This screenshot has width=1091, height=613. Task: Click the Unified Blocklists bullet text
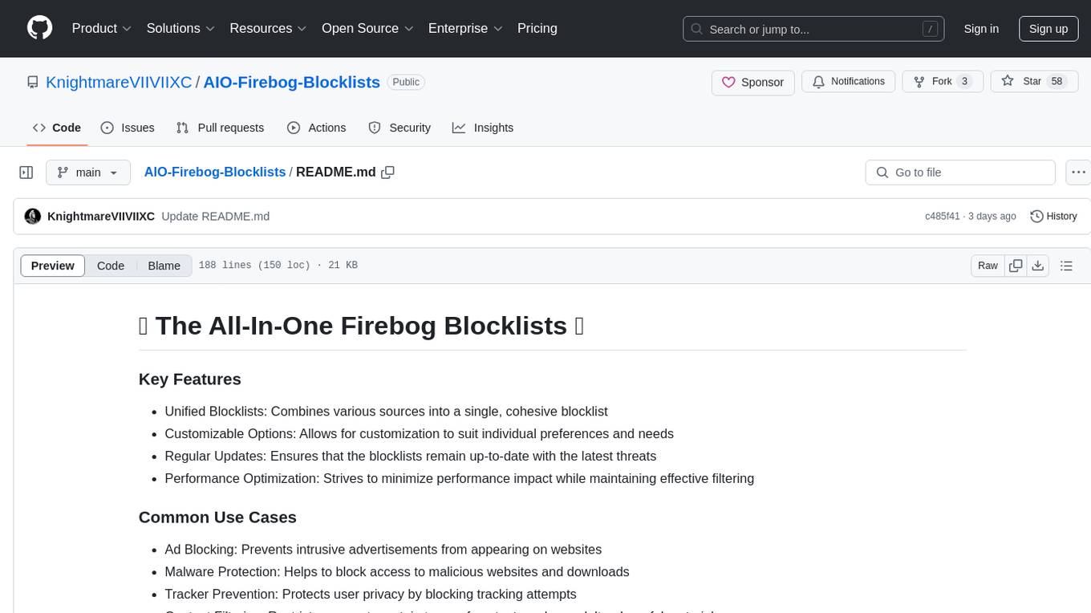tap(386, 412)
